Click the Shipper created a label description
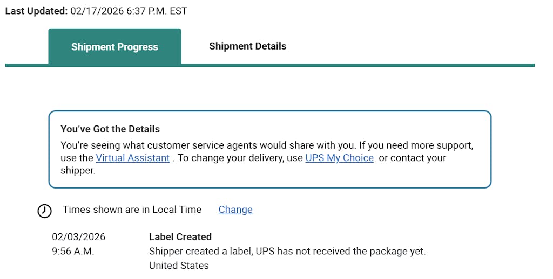 pyautogui.click(x=287, y=251)
